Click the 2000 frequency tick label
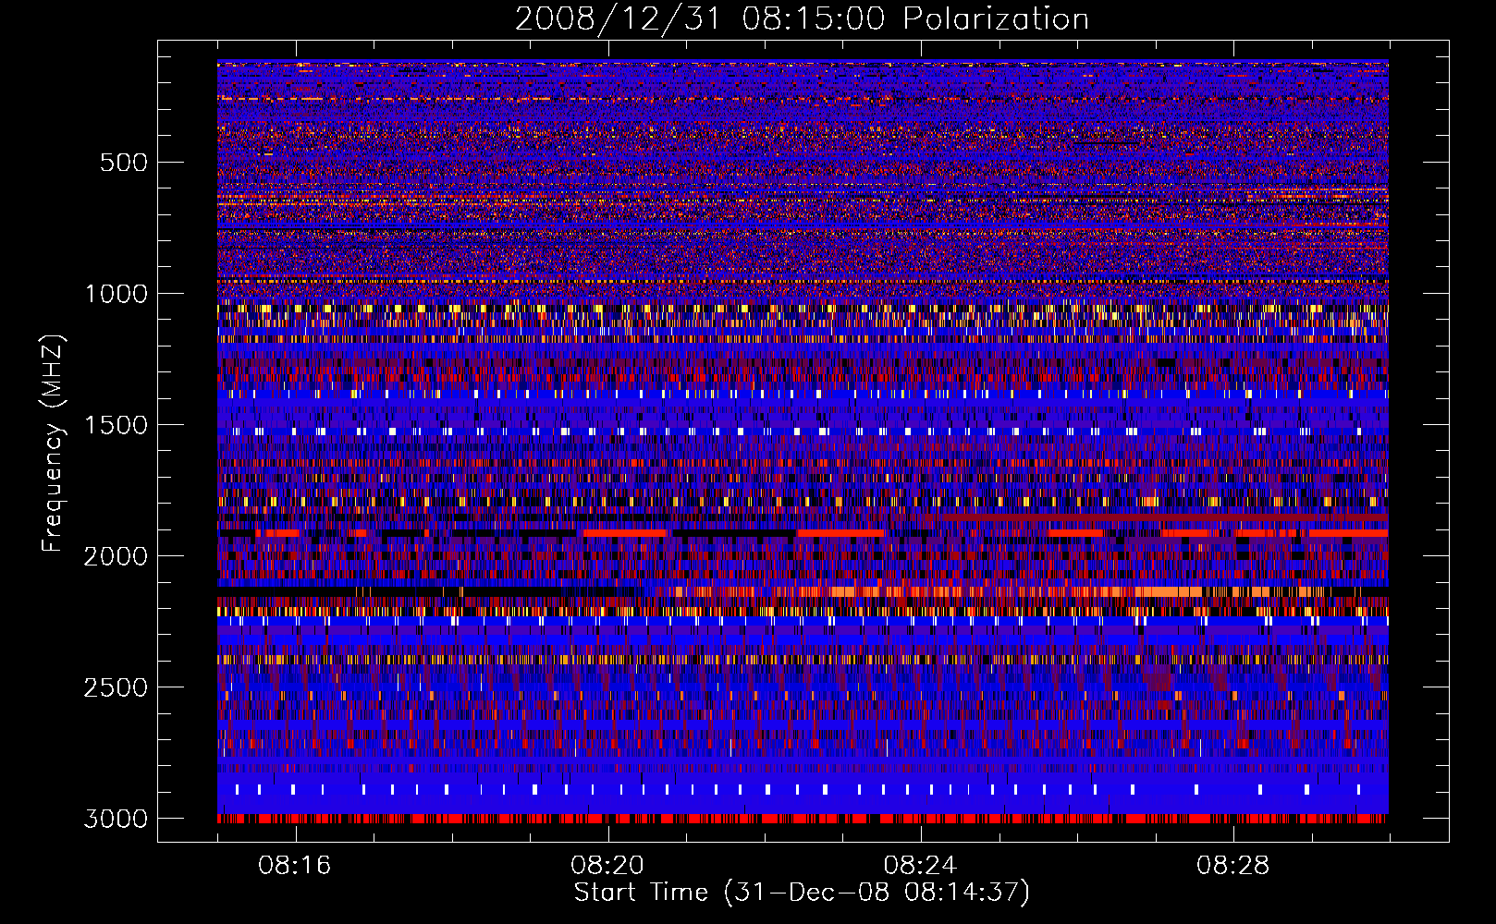Viewport: 1496px width, 924px height. 116,556
